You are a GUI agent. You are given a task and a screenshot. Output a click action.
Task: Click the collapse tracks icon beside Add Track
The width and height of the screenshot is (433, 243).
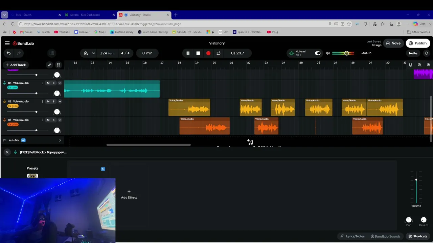tap(59, 65)
